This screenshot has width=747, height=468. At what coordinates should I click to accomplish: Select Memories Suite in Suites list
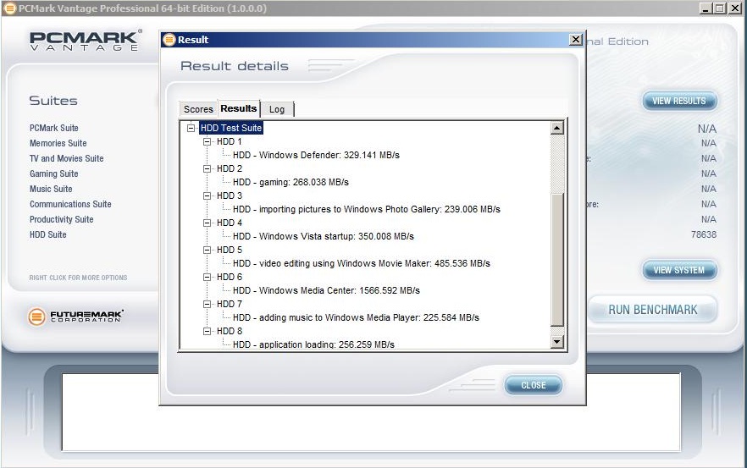pyautogui.click(x=58, y=143)
